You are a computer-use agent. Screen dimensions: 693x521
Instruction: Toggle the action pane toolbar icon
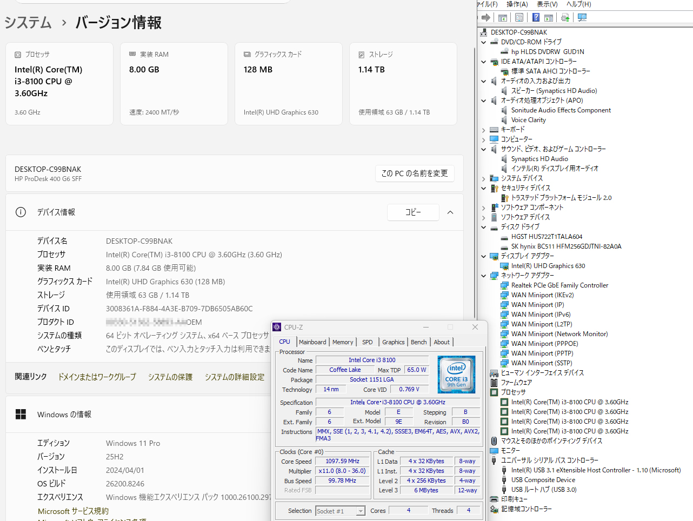click(x=549, y=17)
